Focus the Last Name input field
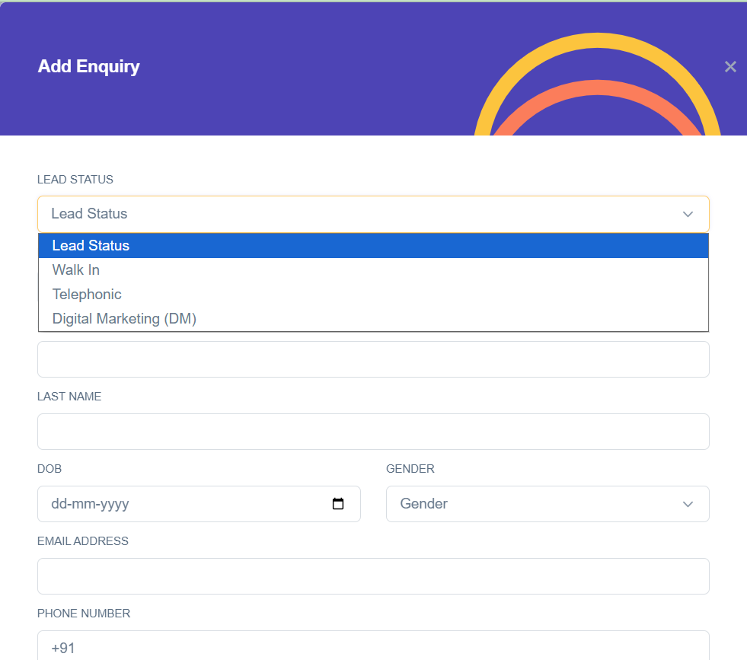 point(373,432)
